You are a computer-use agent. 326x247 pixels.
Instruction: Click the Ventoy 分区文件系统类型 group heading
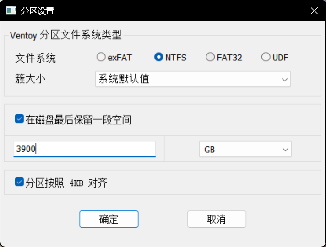click(65, 34)
